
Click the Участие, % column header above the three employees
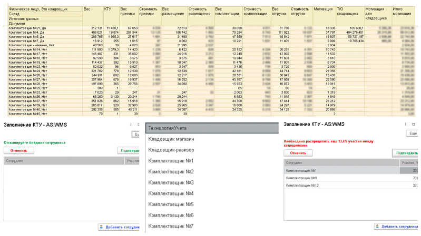click(409, 162)
